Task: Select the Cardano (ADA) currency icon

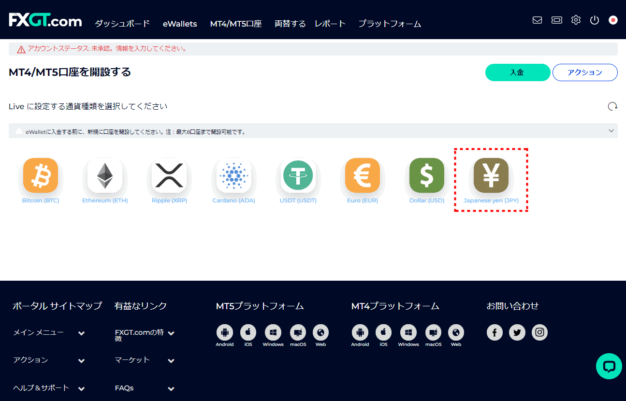Action: click(x=233, y=175)
